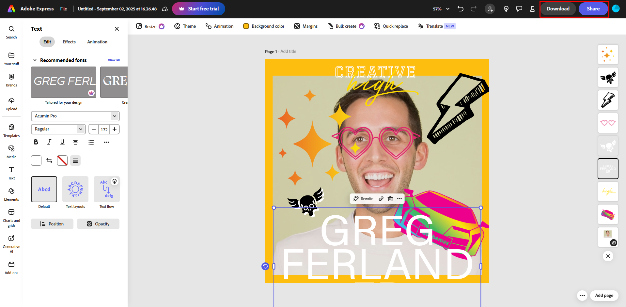626x307 pixels.
Task: Select the Text flow option
Action: (107, 189)
